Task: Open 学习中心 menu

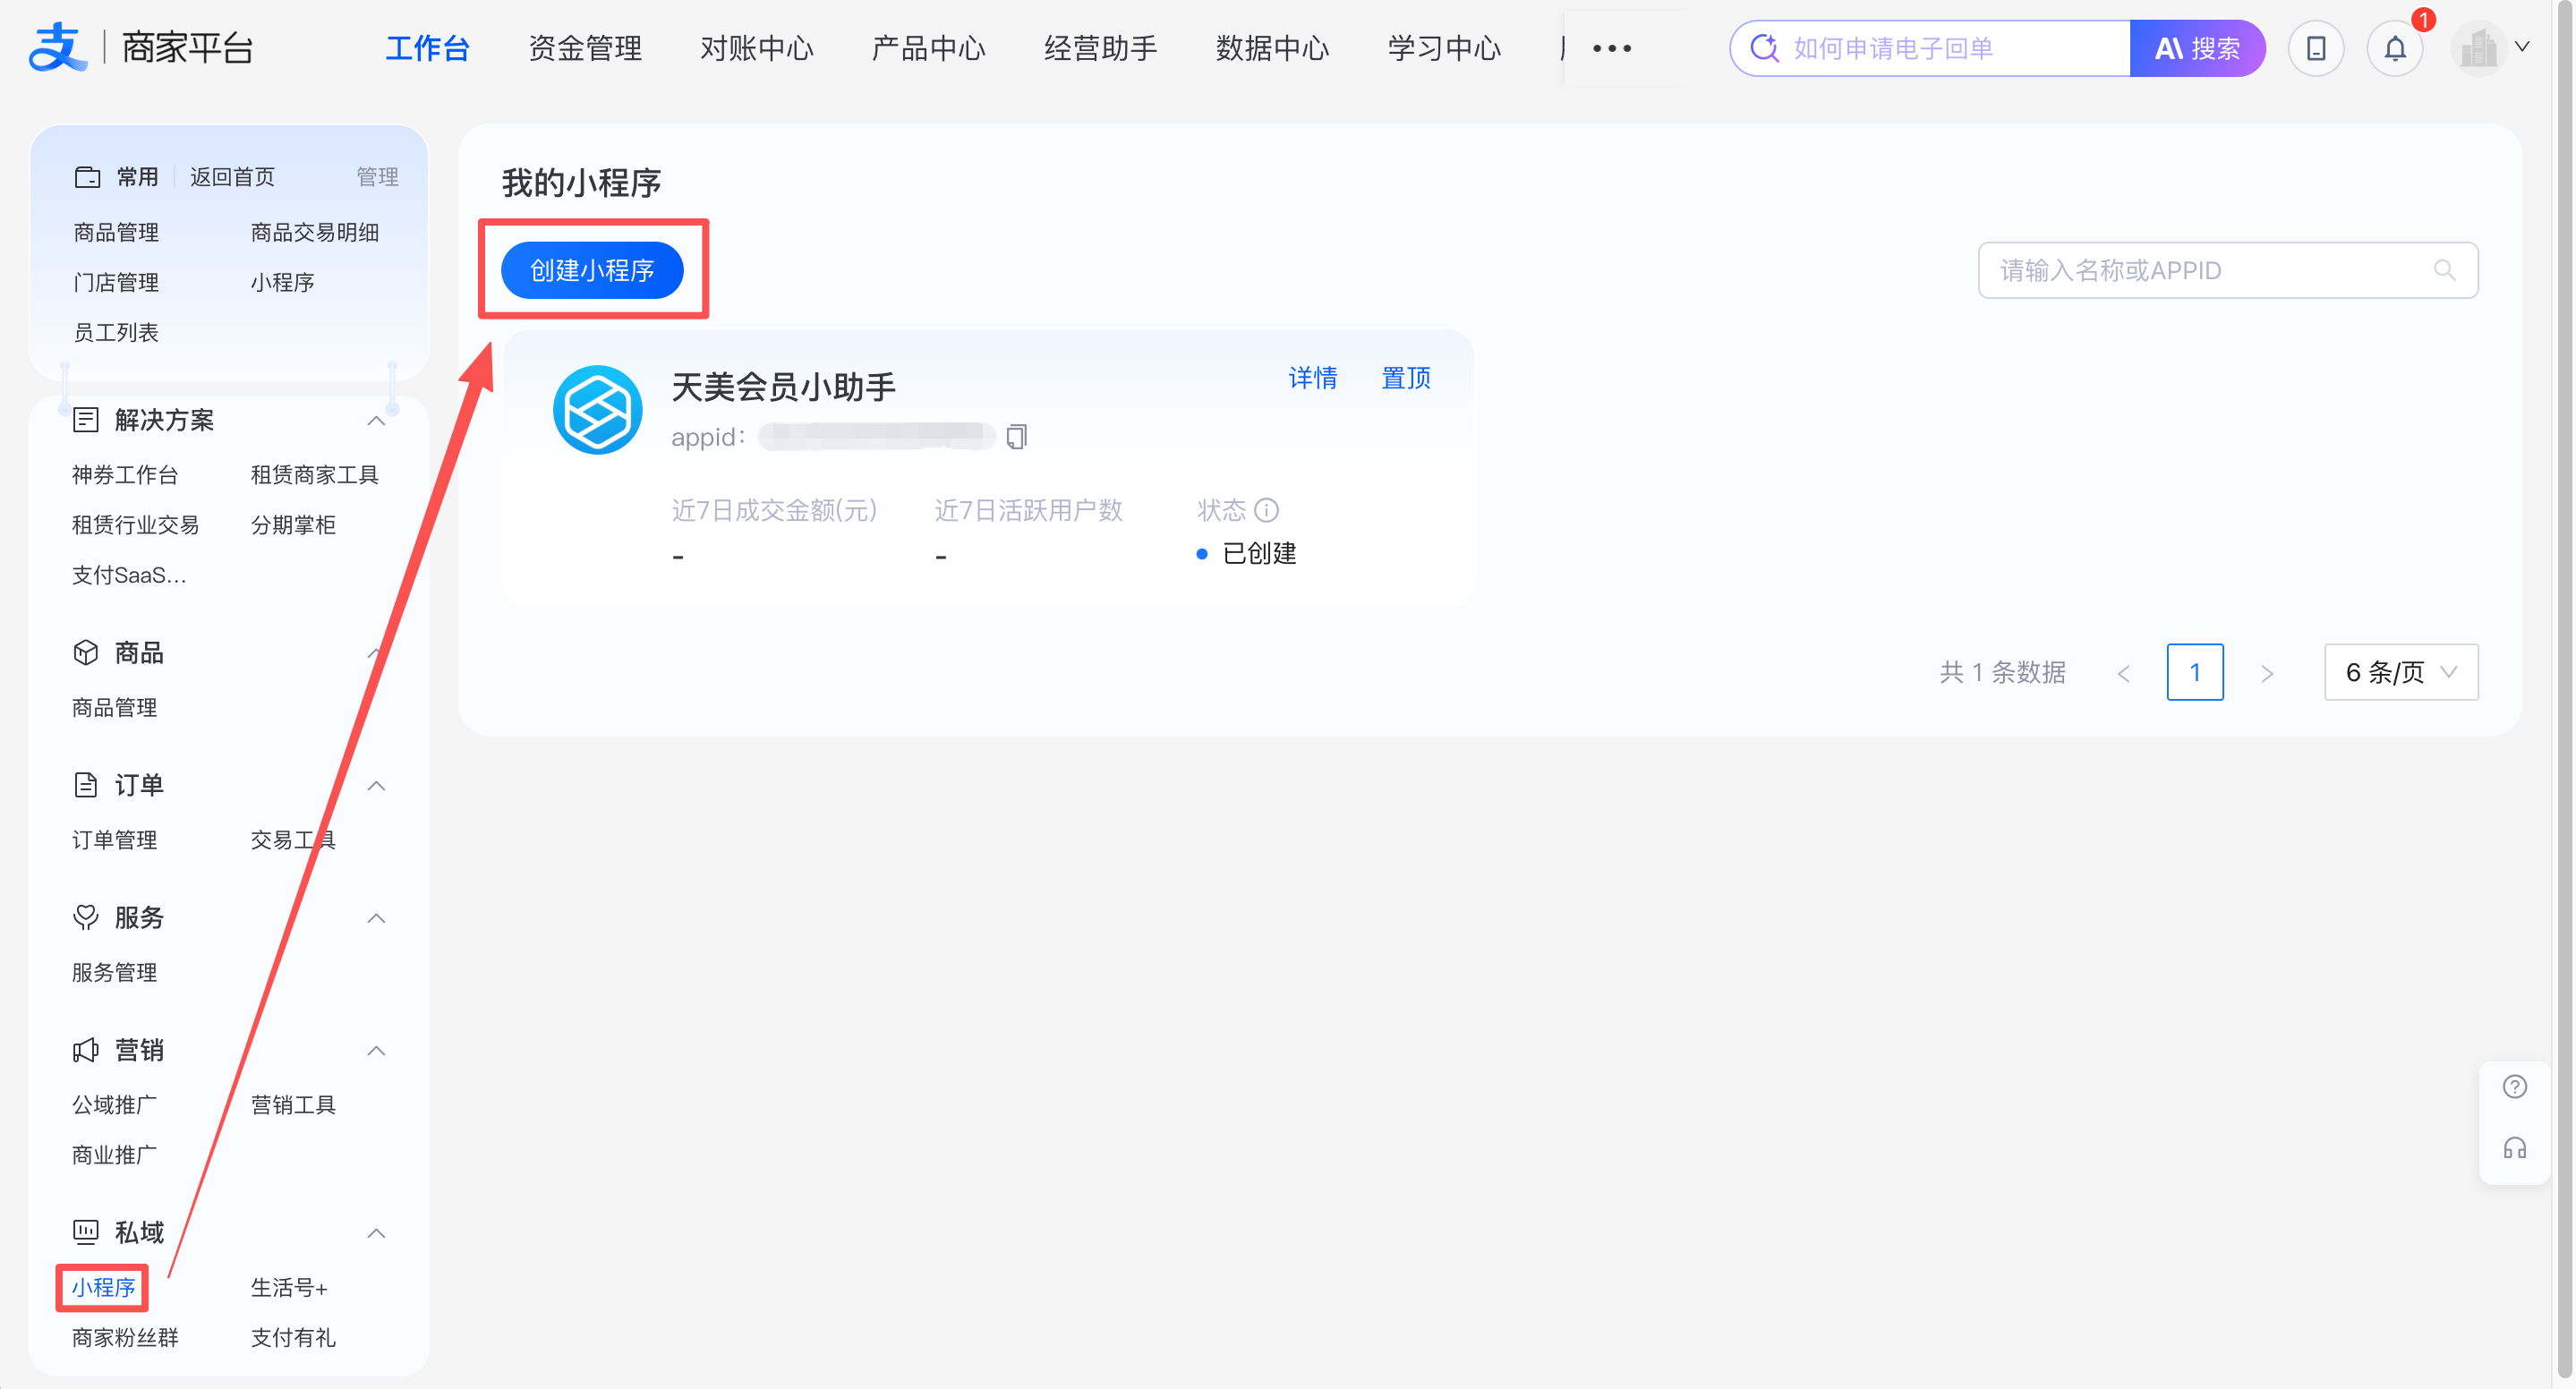Action: point(1444,48)
